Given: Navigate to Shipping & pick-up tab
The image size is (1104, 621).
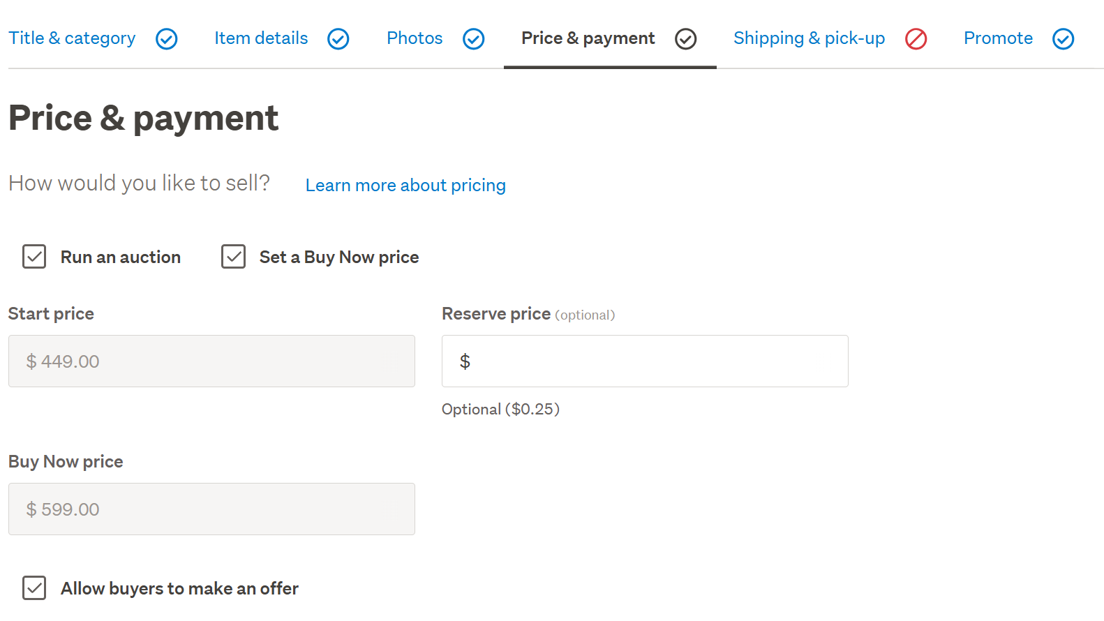Looking at the screenshot, I should point(809,38).
